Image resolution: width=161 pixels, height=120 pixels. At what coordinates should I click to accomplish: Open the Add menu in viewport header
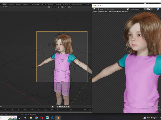(x=3, y=7)
